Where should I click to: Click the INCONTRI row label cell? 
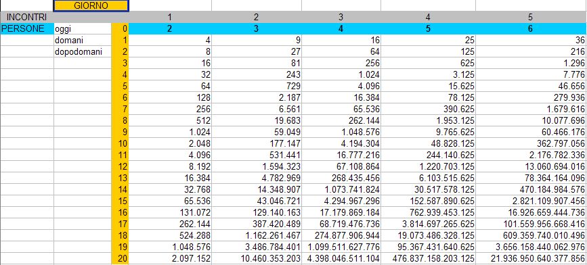point(27,17)
